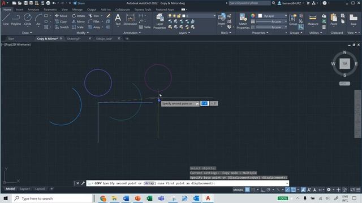Open the Parametric ribbon tab
This screenshot has width=362, height=203.
pos(50,10)
